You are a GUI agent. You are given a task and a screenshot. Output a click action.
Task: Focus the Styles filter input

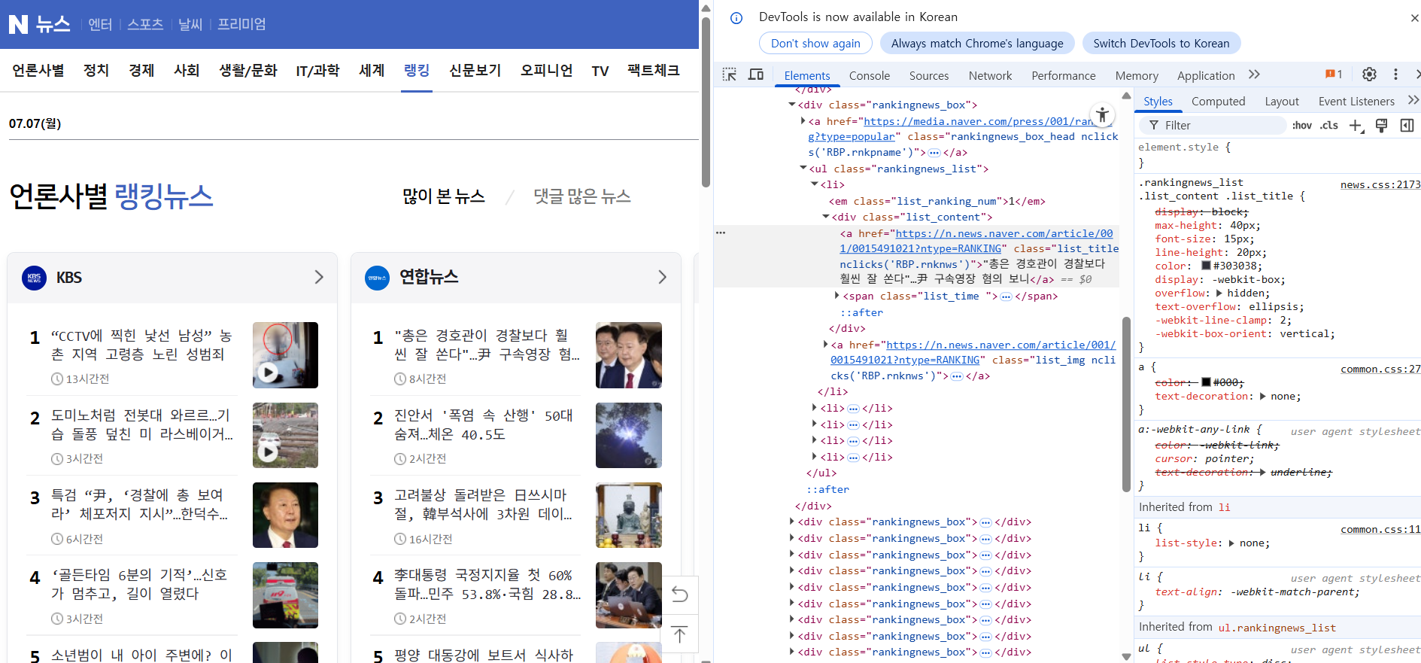tap(1213, 126)
